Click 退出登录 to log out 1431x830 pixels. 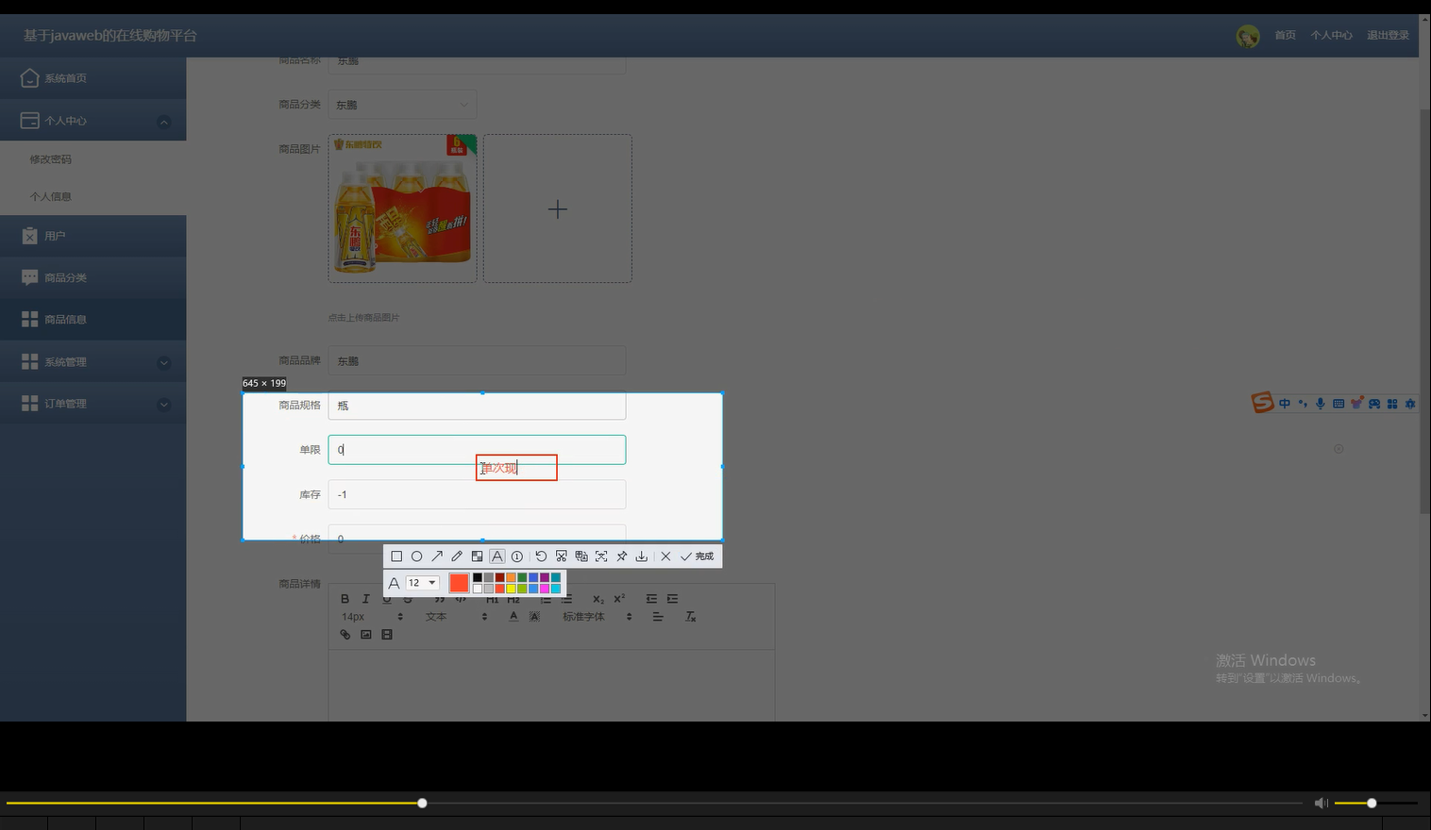pos(1388,36)
